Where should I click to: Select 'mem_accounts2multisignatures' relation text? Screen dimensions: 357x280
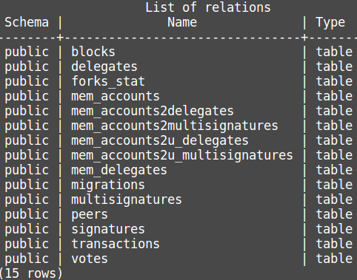click(175, 126)
